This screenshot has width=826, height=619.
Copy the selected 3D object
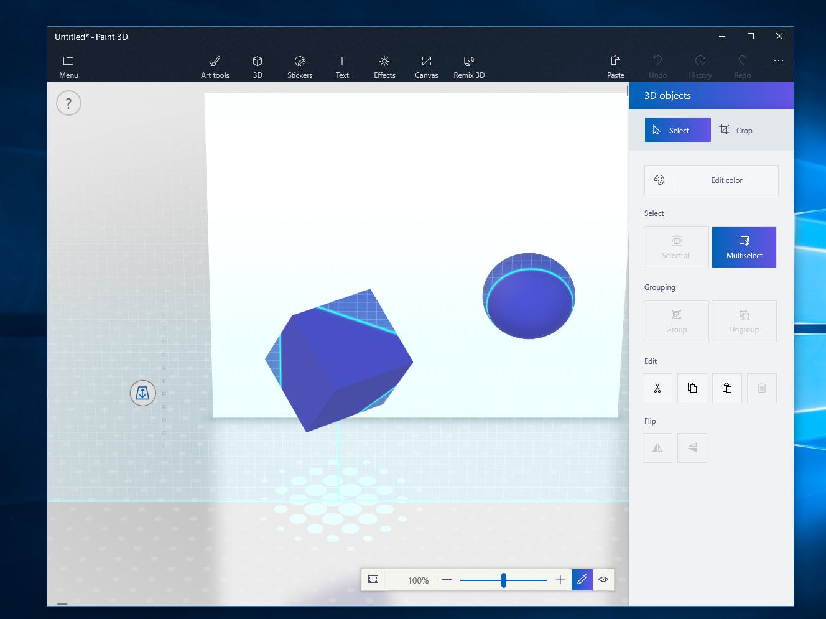click(x=692, y=388)
